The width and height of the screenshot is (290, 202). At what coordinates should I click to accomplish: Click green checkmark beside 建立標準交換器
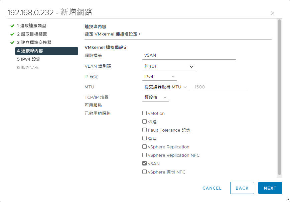tap(12, 43)
